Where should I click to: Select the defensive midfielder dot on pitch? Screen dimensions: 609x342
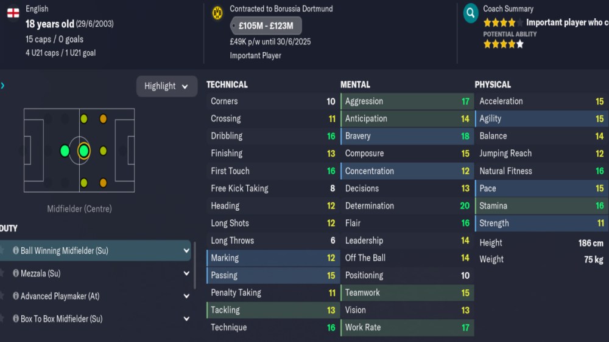coord(65,151)
